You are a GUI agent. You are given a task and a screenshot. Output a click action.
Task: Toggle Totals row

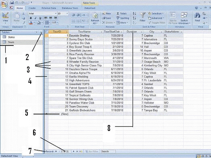[x=121, y=14]
